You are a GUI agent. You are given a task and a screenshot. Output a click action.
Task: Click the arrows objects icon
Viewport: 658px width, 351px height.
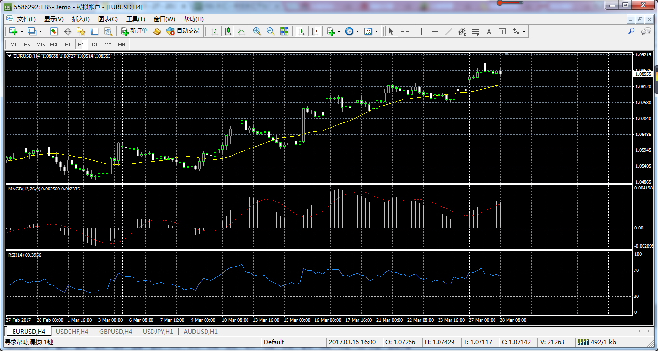point(516,31)
